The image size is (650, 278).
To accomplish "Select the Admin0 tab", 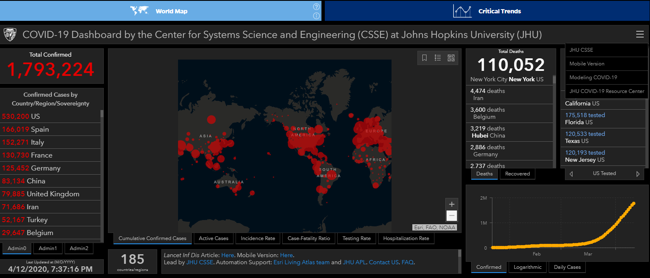I will point(17,248).
